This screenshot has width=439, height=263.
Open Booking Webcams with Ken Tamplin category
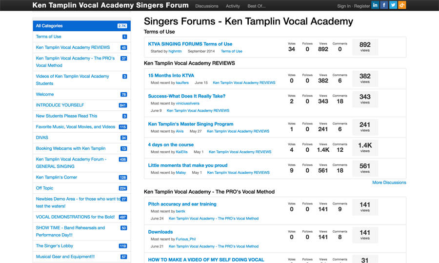(71, 148)
